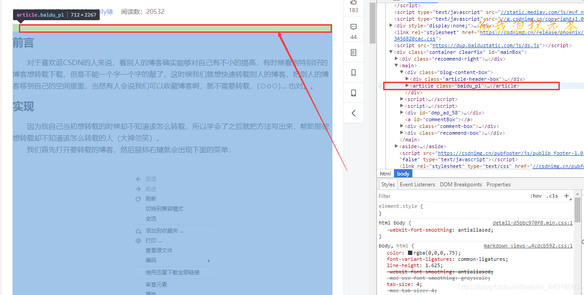Open the DOM Breakpoints tab
The height and width of the screenshot is (295, 584).
click(461, 185)
